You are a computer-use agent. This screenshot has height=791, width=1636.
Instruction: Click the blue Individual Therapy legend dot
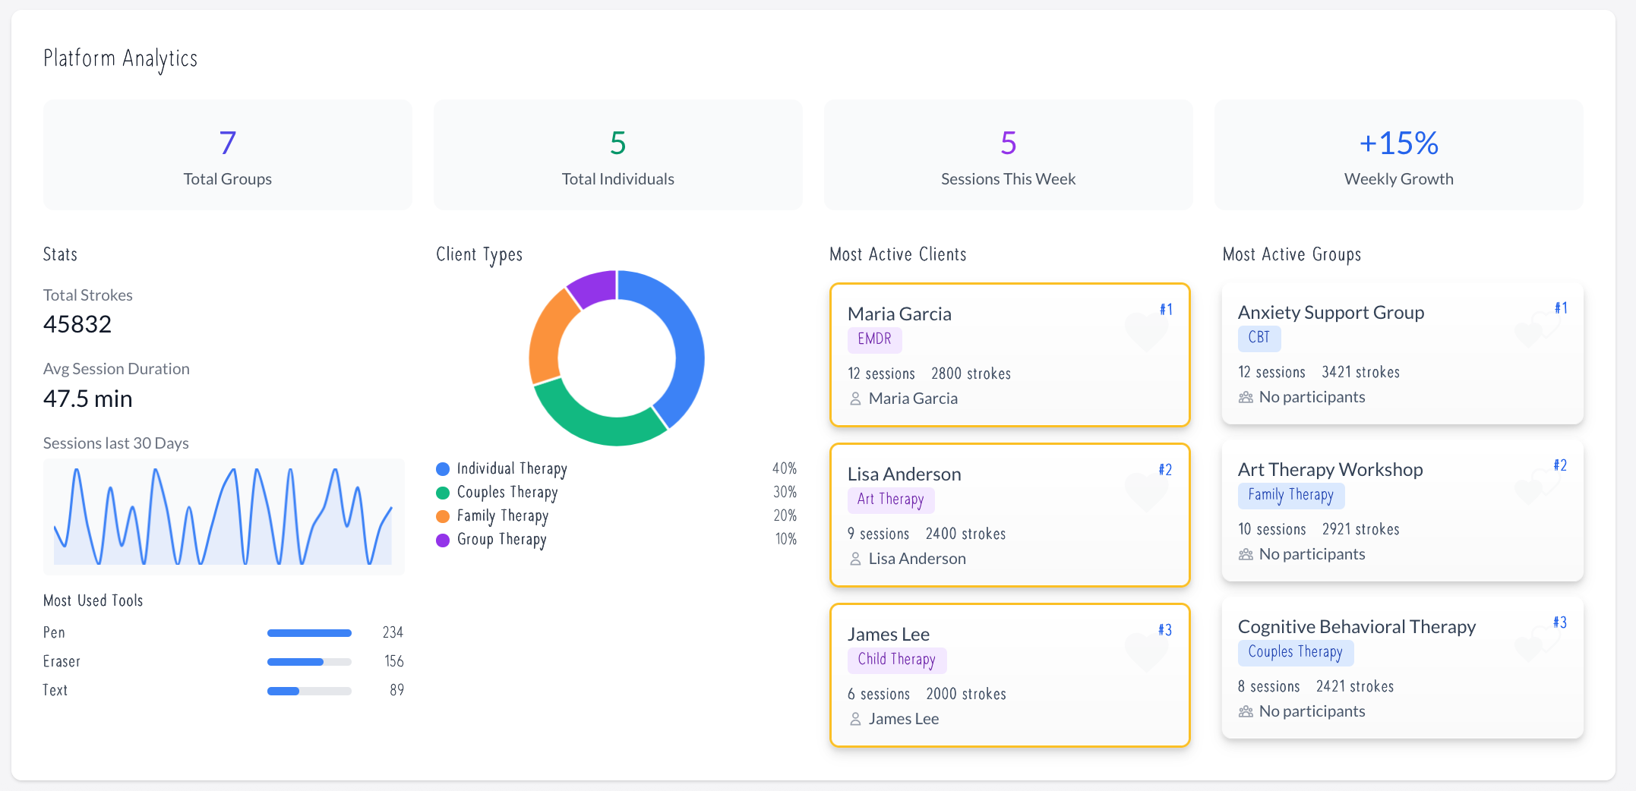(x=443, y=469)
